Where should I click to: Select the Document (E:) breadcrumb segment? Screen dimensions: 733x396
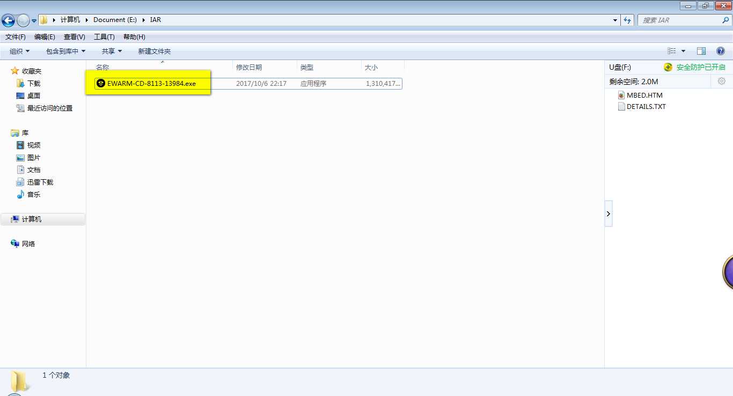pyautogui.click(x=115, y=20)
